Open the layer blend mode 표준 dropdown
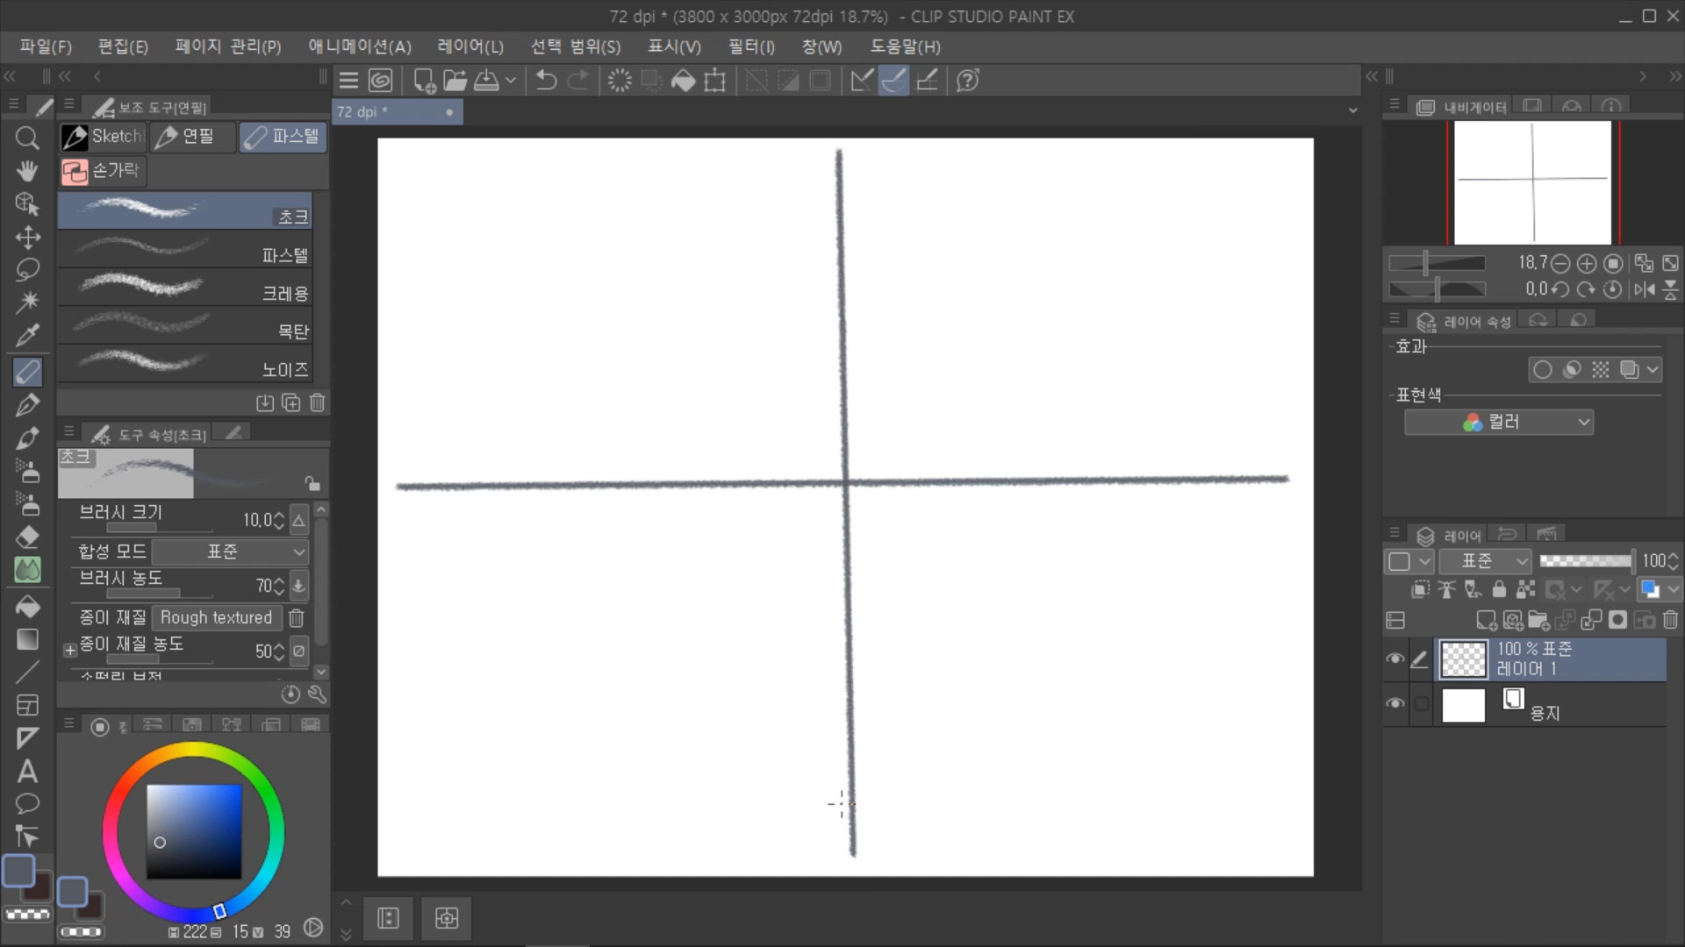This screenshot has width=1685, height=947. pyautogui.click(x=1485, y=561)
